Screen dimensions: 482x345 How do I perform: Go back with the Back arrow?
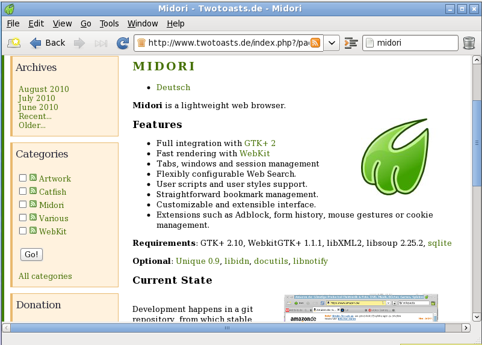click(x=48, y=43)
